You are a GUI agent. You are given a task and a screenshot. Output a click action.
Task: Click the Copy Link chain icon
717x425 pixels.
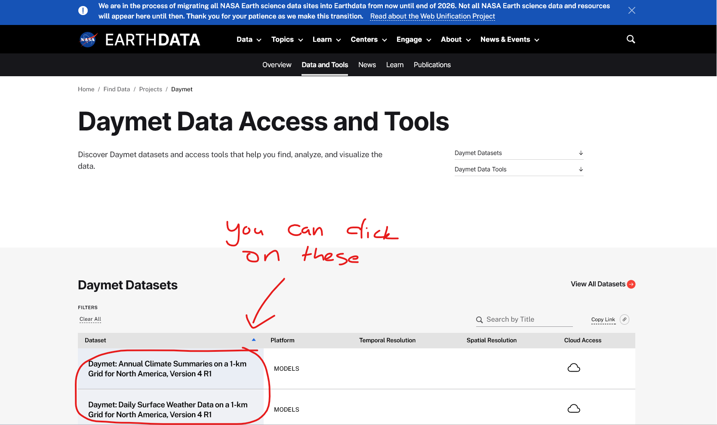pos(625,320)
